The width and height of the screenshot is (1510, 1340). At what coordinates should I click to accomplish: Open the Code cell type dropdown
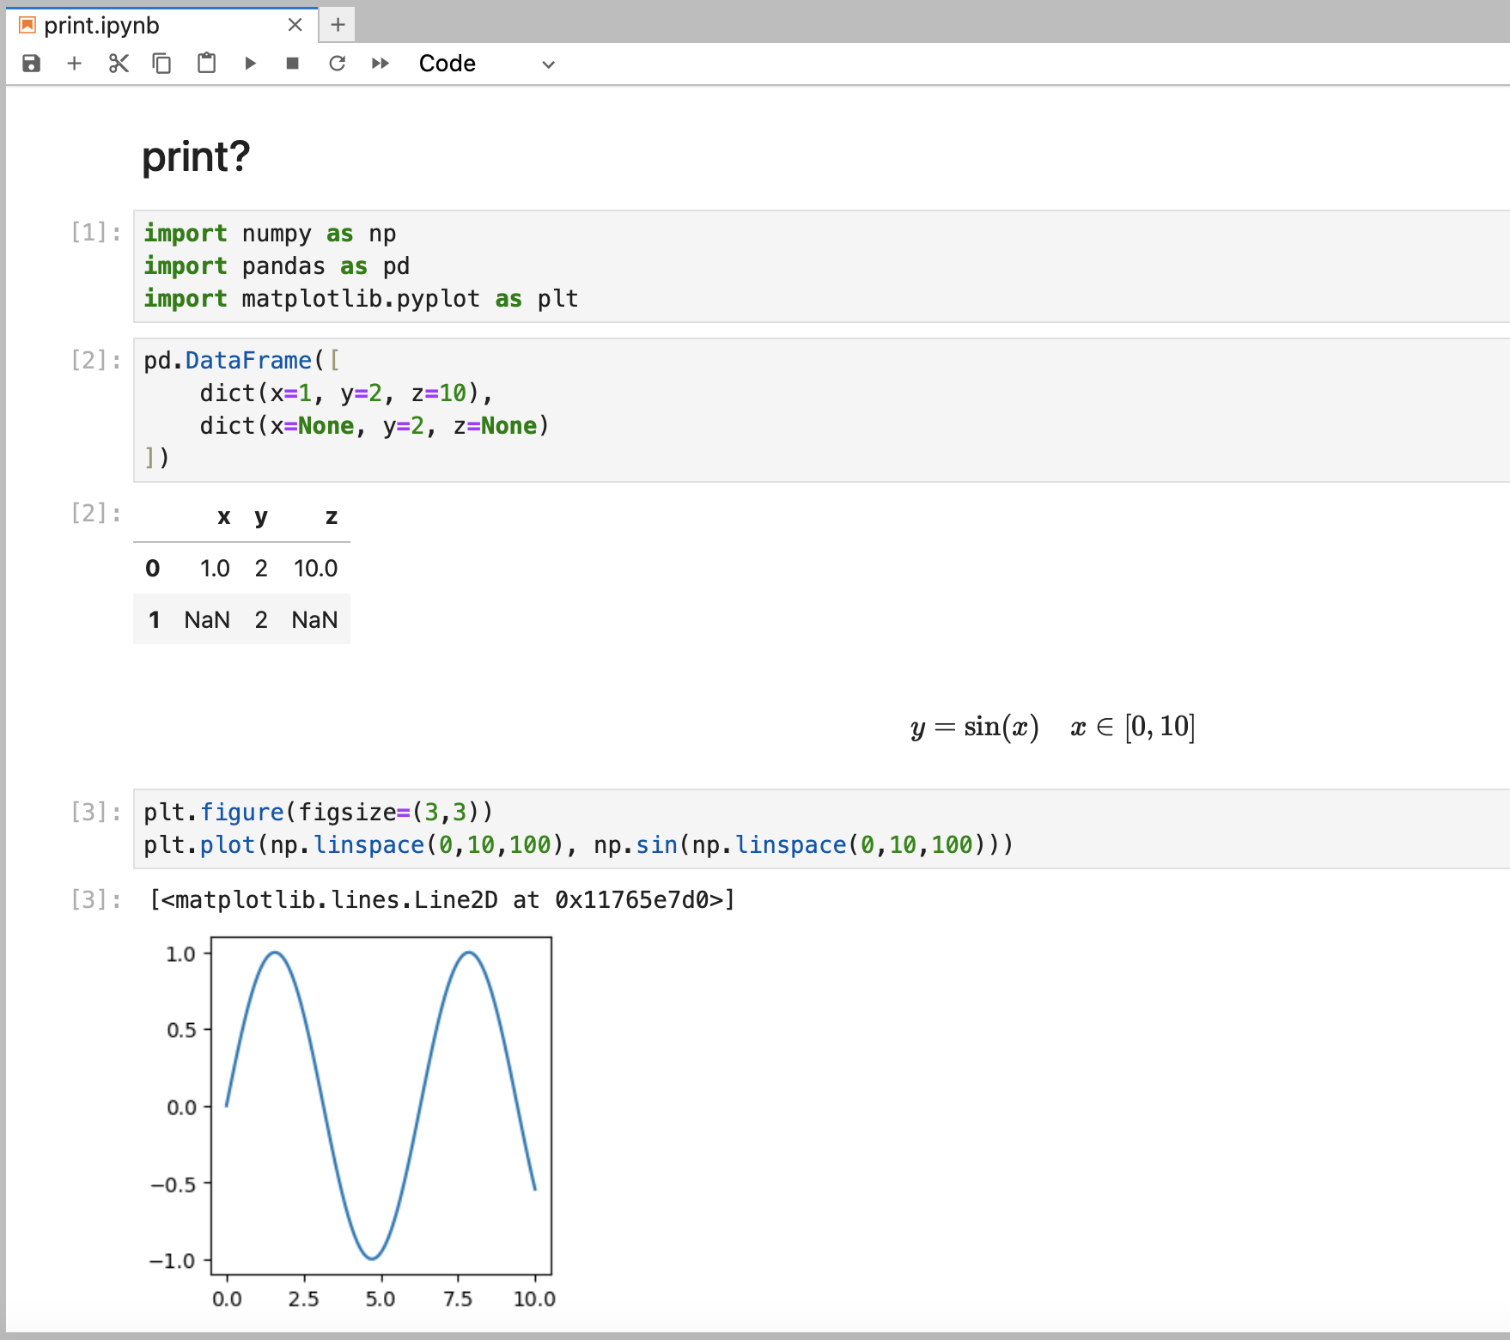[486, 64]
